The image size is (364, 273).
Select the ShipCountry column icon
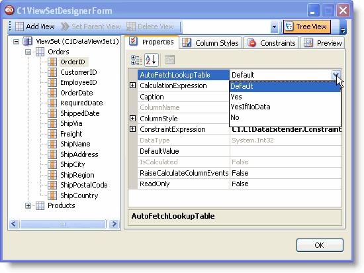(52, 195)
